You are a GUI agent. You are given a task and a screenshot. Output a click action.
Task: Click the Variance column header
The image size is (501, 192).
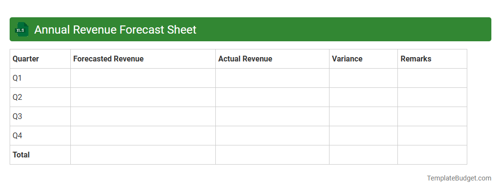pos(364,59)
